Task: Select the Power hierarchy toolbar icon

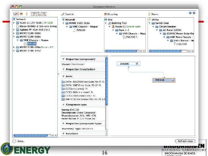Action: pos(27,14)
